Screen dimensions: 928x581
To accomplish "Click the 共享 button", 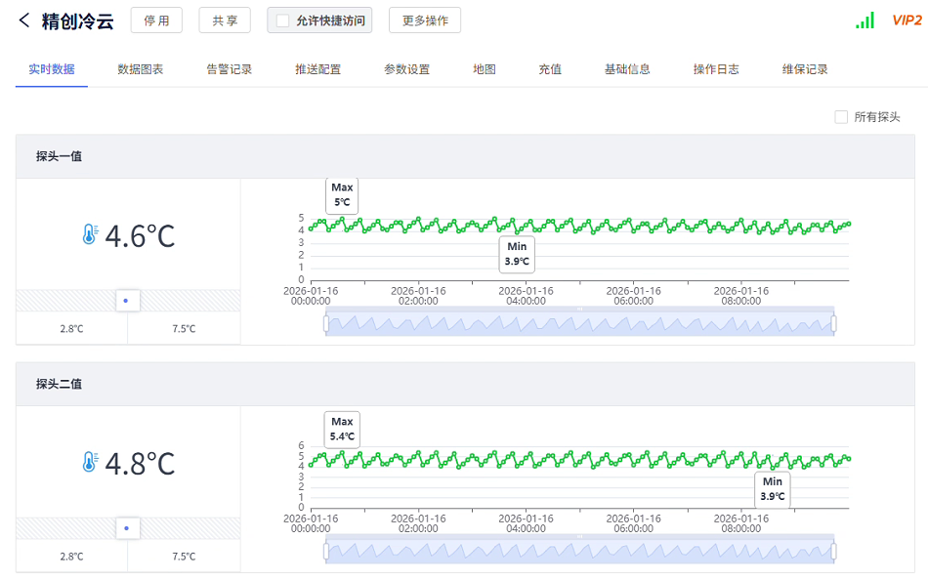I will pos(225,21).
